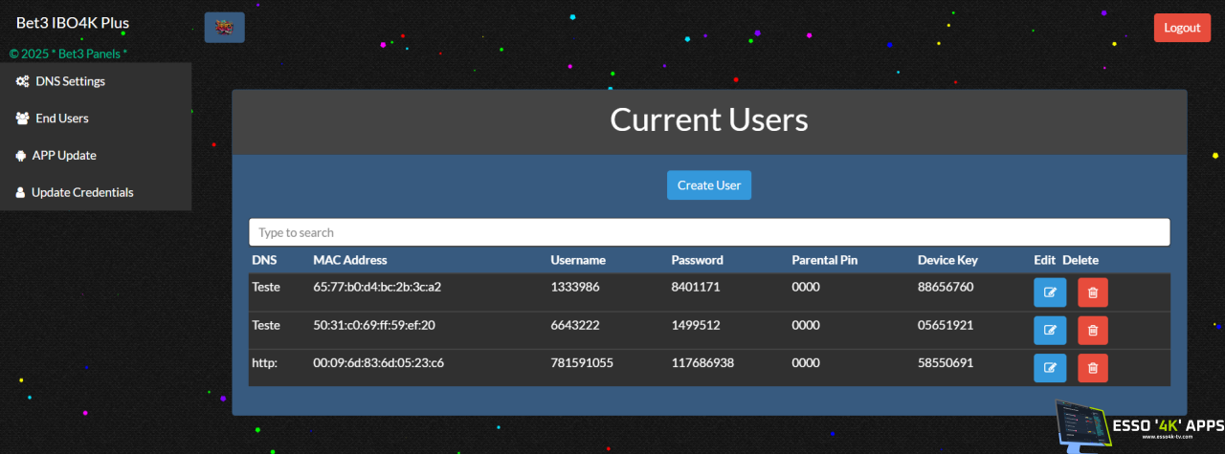The width and height of the screenshot is (1225, 454).
Task: Edit the user with username 6643222
Action: tap(1049, 331)
